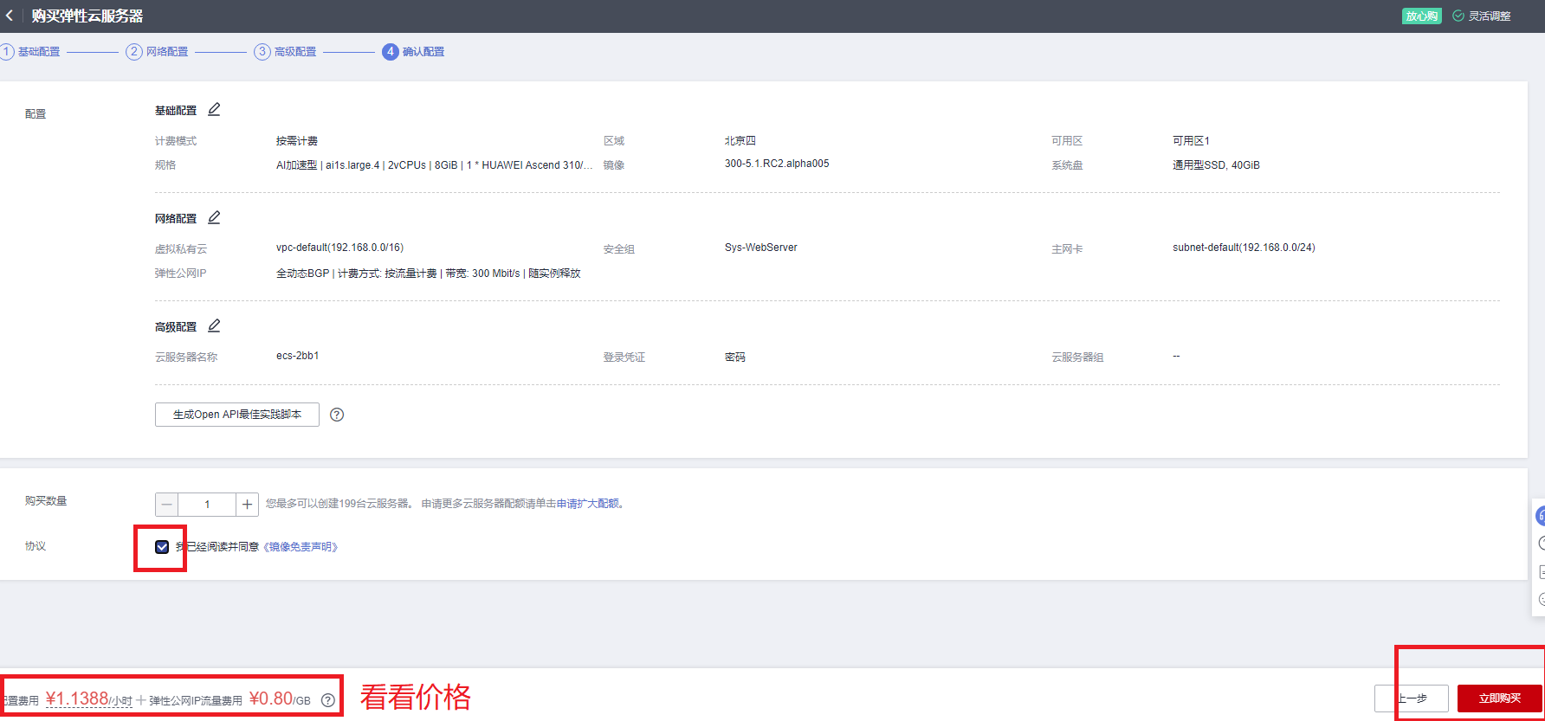Edit the 高级配置 section with its pencil icon
1545x721 pixels.
point(214,325)
